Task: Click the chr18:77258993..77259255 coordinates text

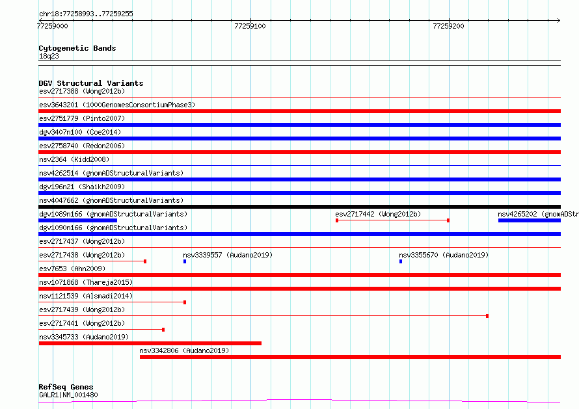Action: (x=86, y=14)
